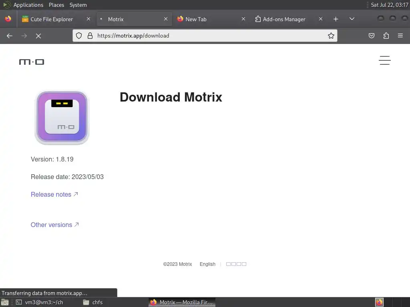Go back to the previous page

tap(10, 36)
